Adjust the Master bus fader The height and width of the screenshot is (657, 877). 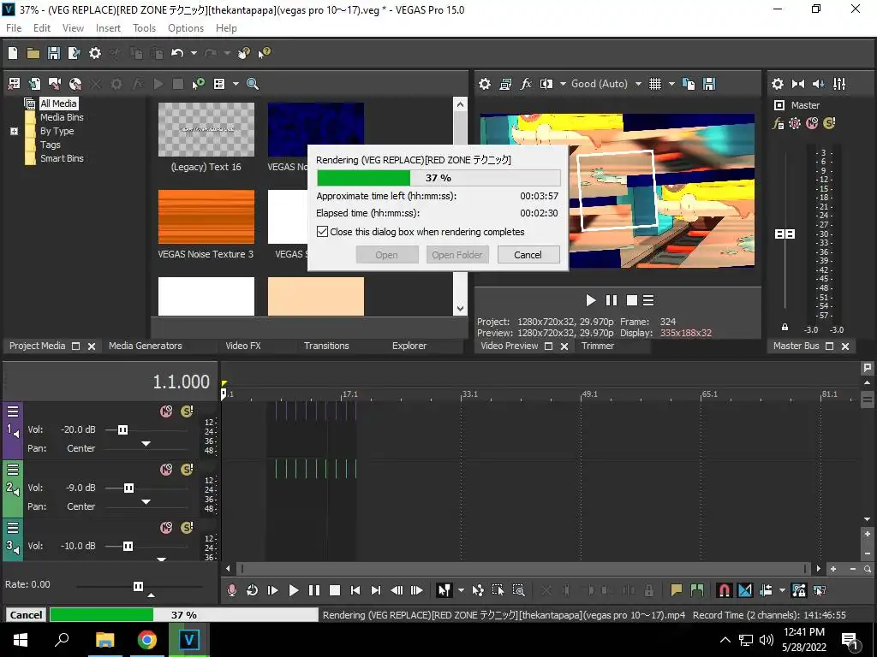tap(785, 234)
